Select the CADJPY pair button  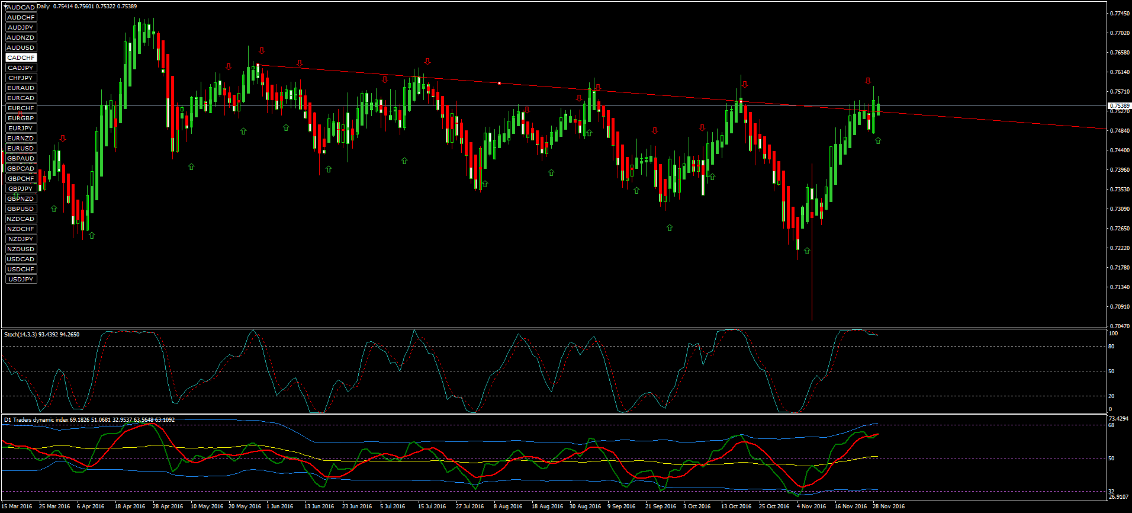pos(21,68)
